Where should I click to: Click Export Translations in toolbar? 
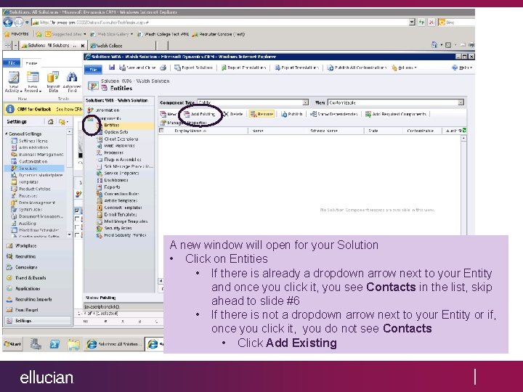[x=296, y=68]
